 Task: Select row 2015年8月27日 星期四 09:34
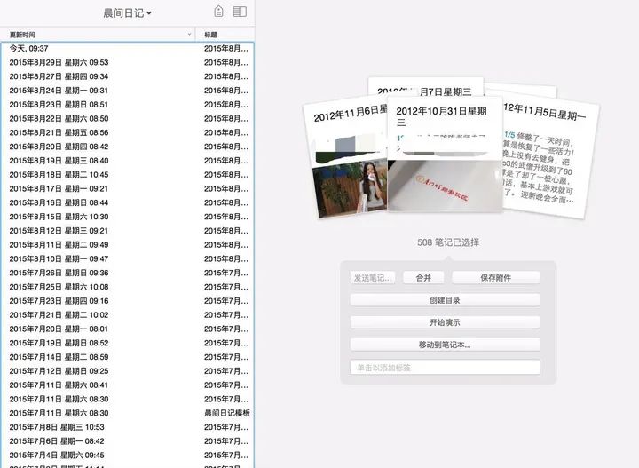click(x=128, y=76)
